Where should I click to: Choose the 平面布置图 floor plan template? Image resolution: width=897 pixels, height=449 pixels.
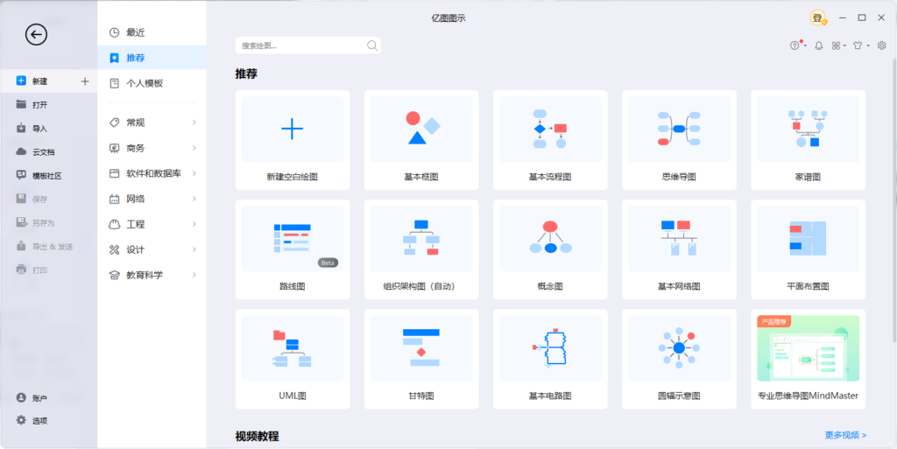coord(809,249)
